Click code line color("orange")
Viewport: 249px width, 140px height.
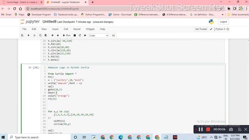pos(59,96)
